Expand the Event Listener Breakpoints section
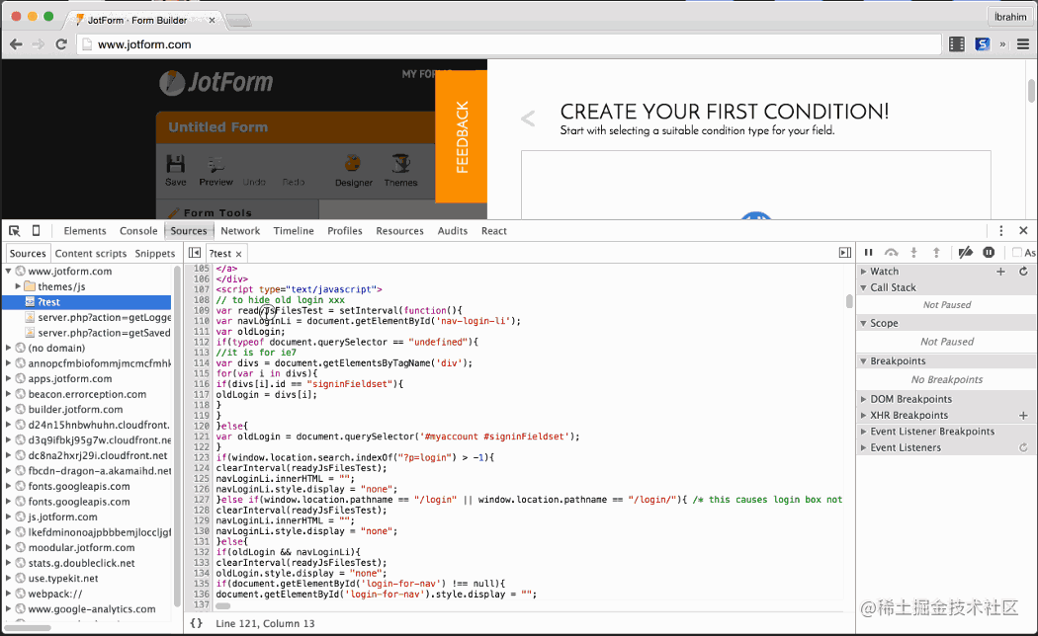Screen dimensions: 1038x636 point(863,431)
